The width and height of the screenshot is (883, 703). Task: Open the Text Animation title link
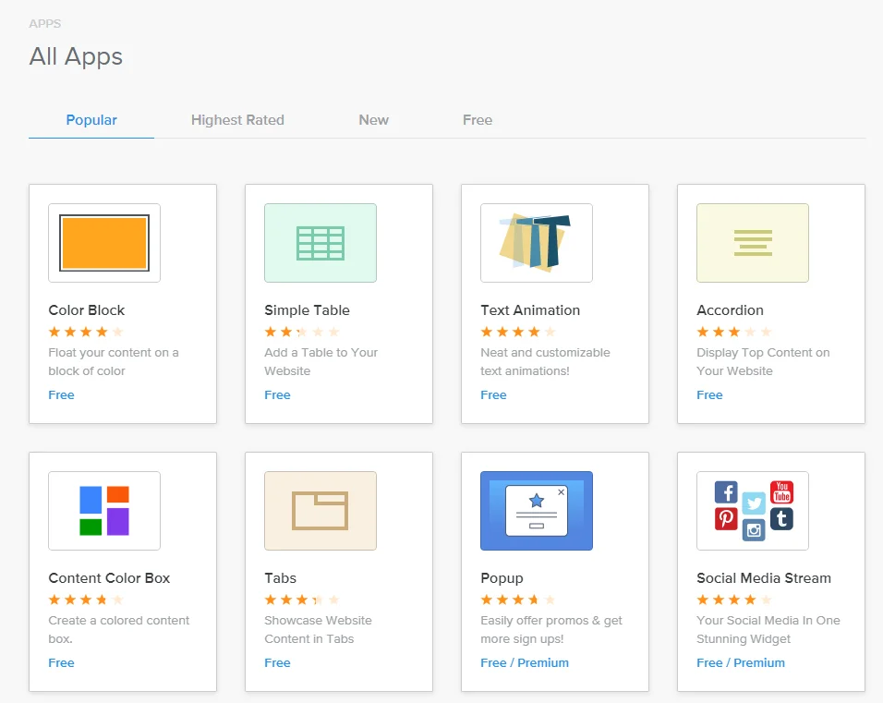pyautogui.click(x=530, y=310)
